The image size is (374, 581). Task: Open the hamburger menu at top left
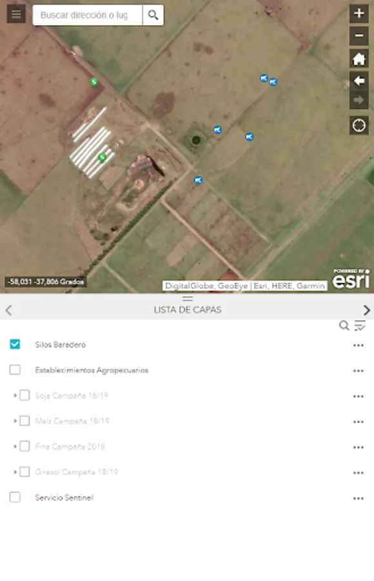coord(16,14)
